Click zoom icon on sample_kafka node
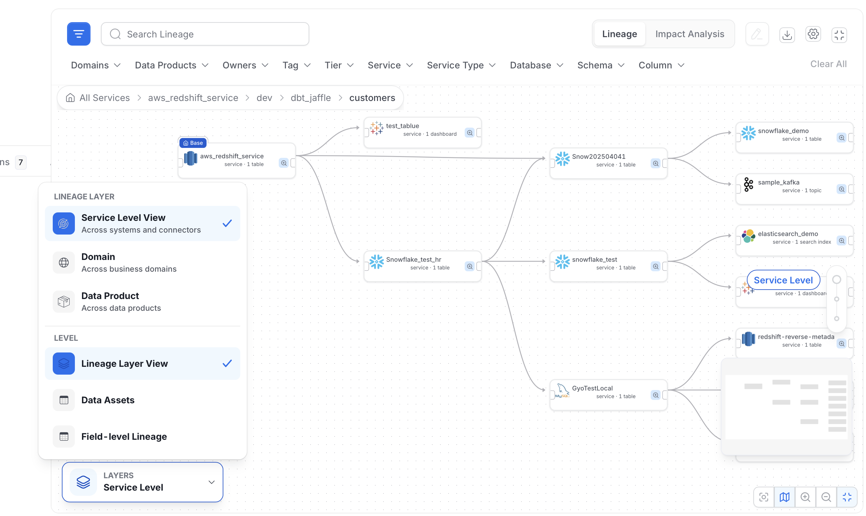The width and height of the screenshot is (866, 516). [842, 189]
